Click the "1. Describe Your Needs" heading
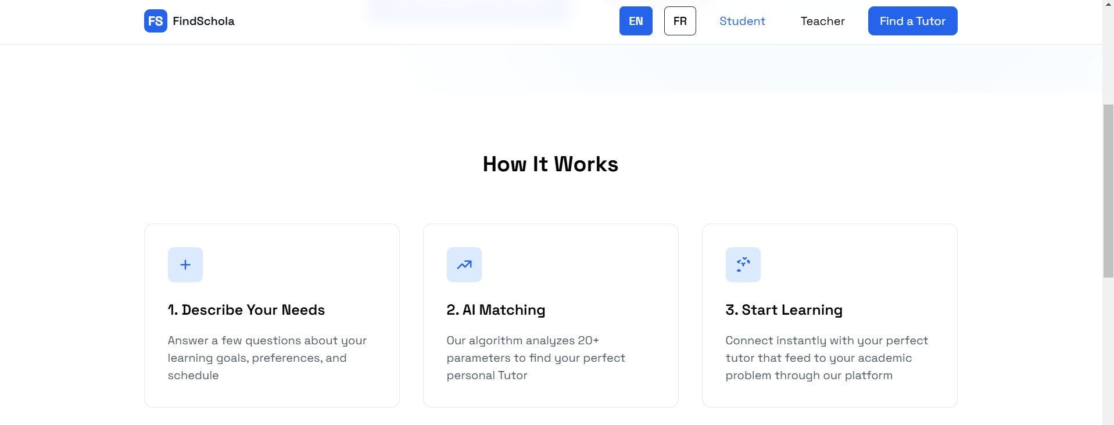Viewport: 1114px width, 425px height. 246,310
